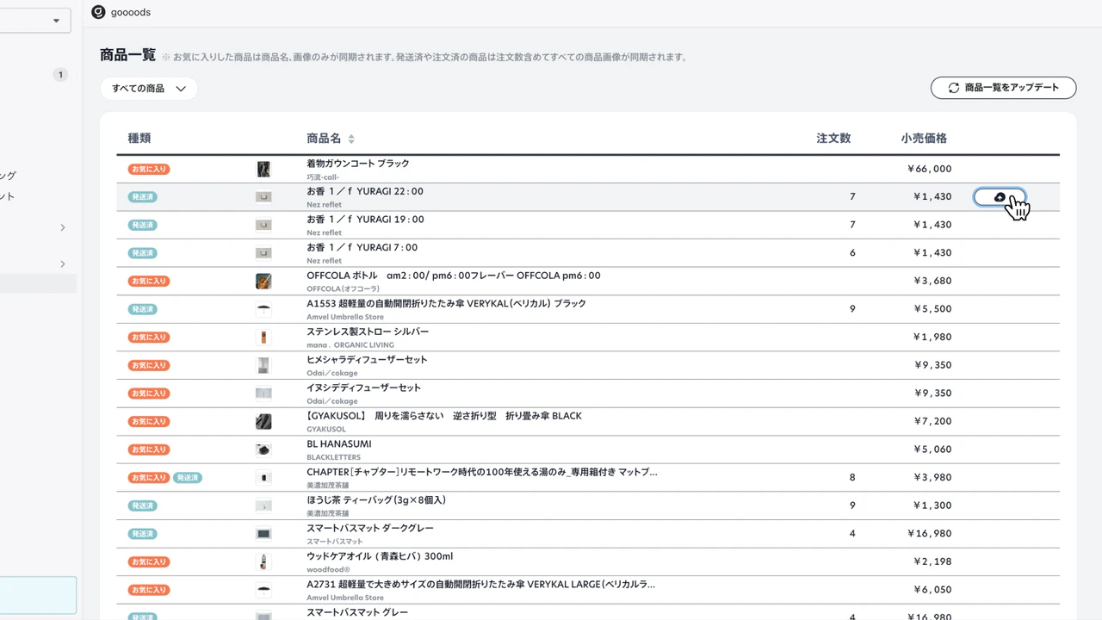Click the 注文数 column header
The image size is (1102, 620).
(x=833, y=139)
